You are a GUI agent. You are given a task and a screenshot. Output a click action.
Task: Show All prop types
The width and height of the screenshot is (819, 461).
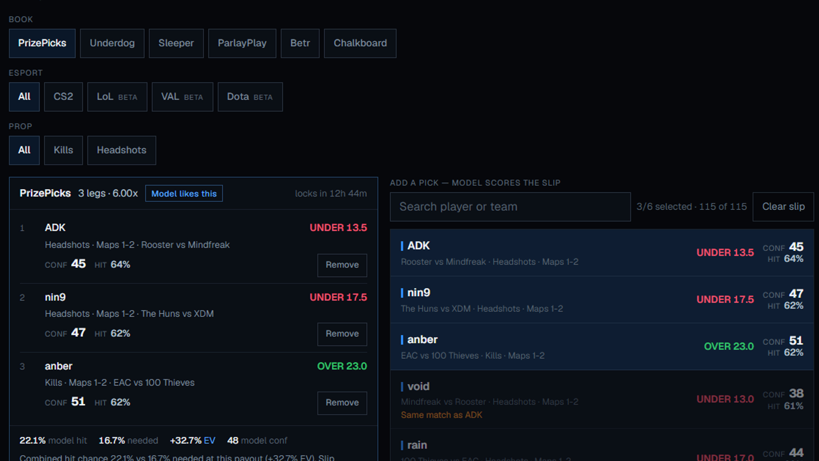point(24,150)
